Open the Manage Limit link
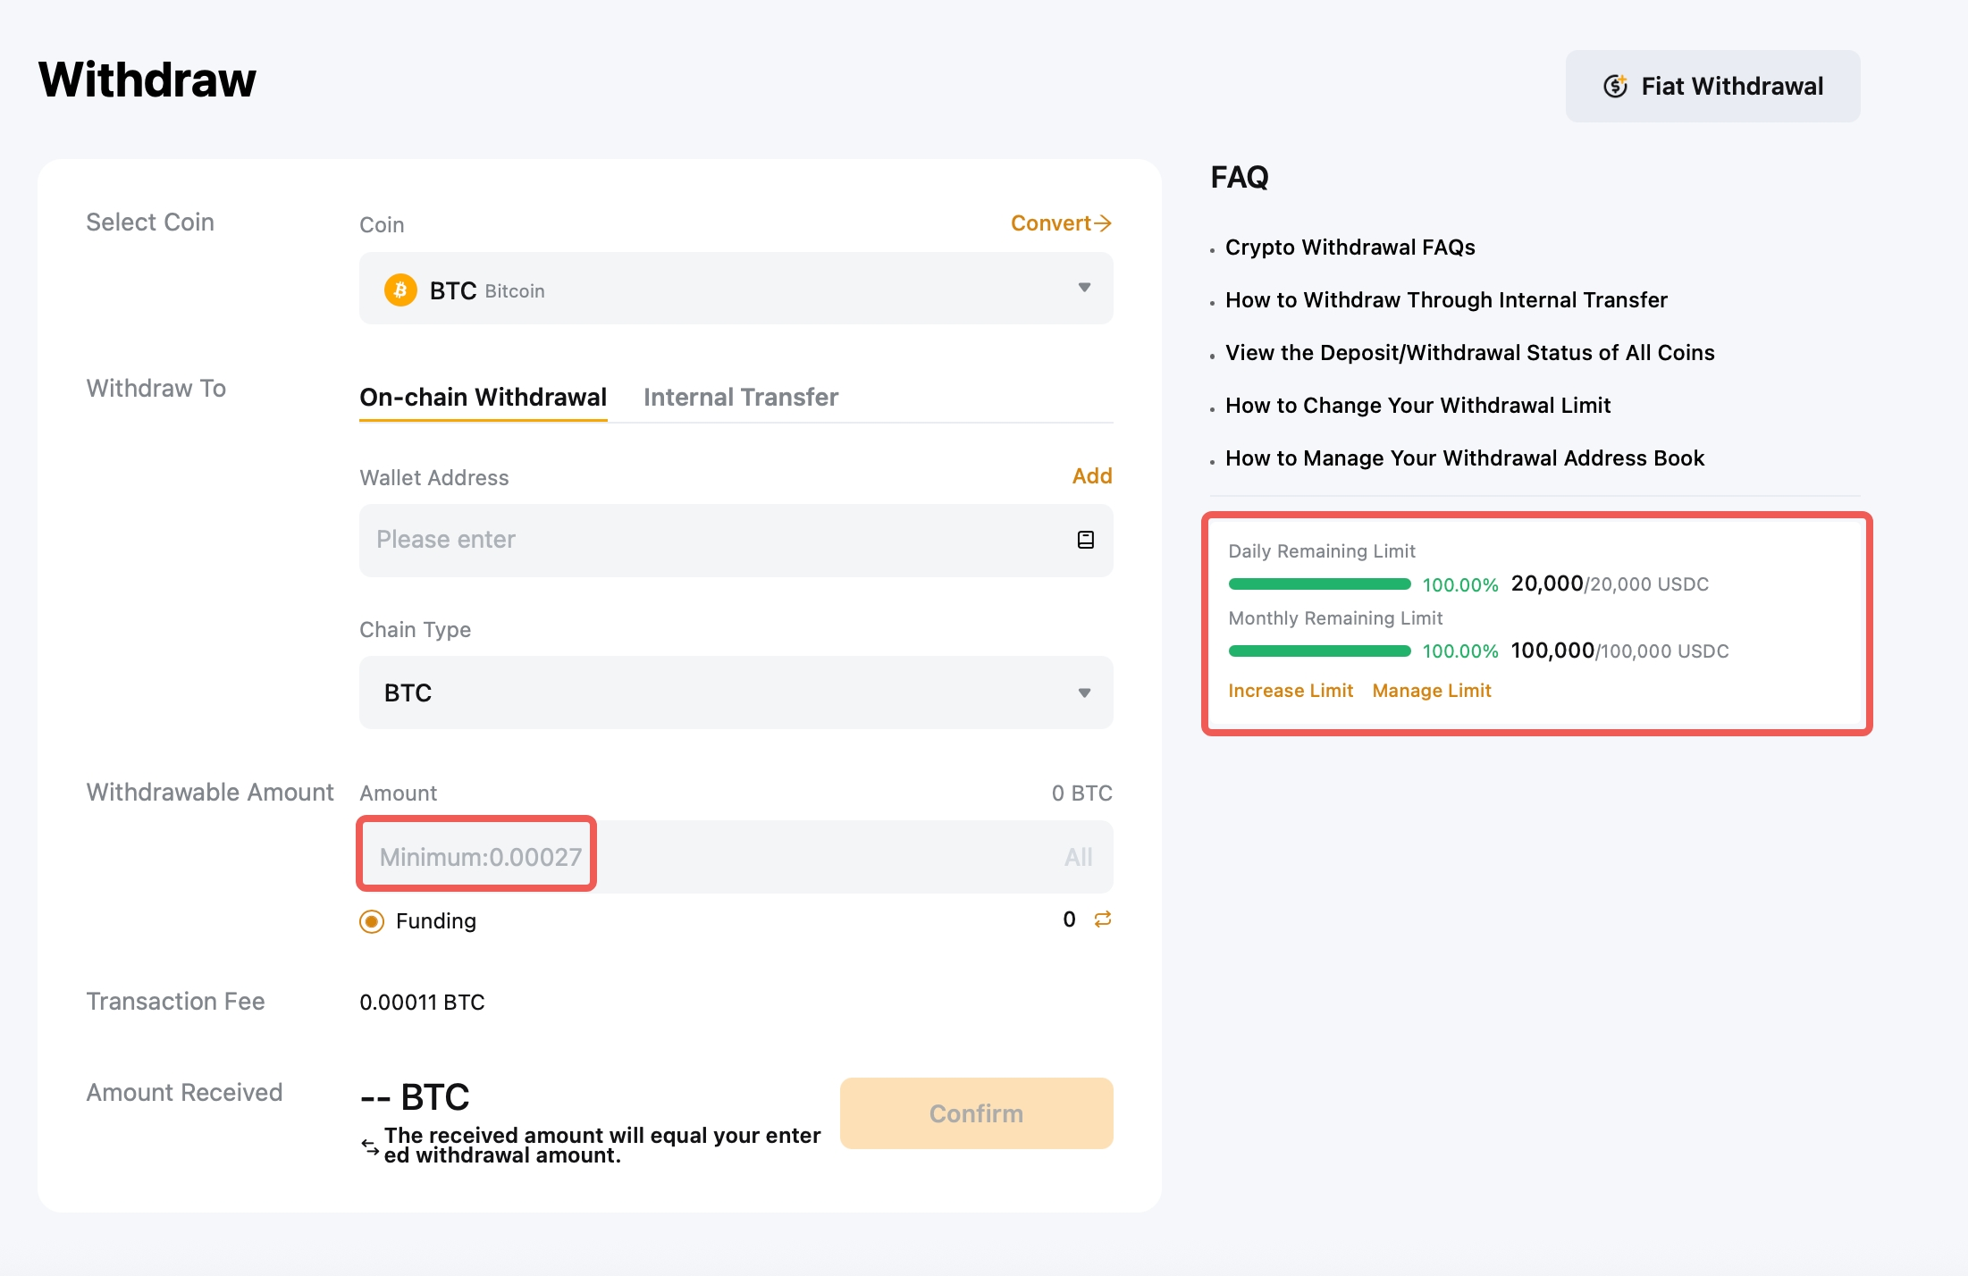This screenshot has height=1276, width=1968. tap(1431, 691)
